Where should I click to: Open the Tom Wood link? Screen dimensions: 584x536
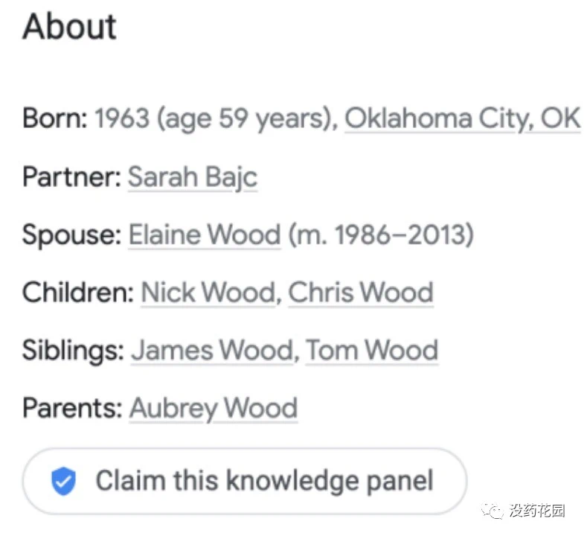tap(372, 350)
